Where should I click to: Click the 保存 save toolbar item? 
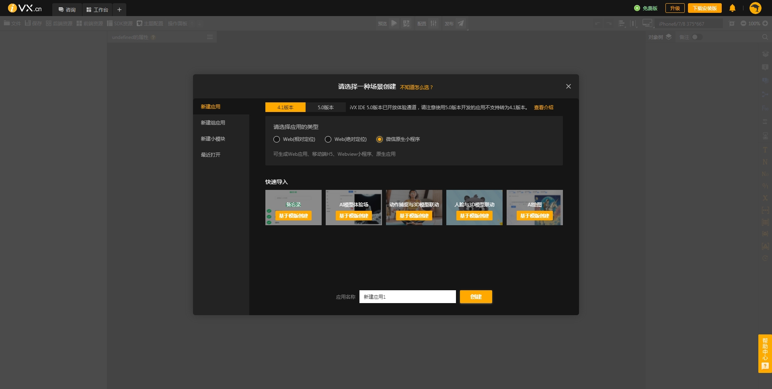click(33, 23)
